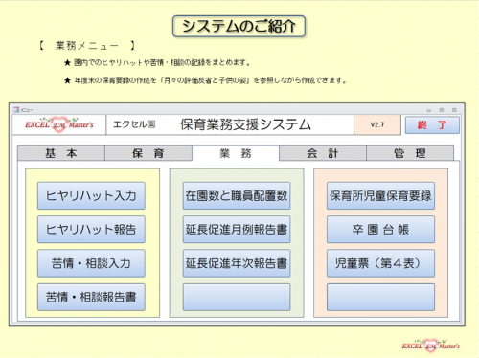Select the 業務 tab

tap(236, 153)
